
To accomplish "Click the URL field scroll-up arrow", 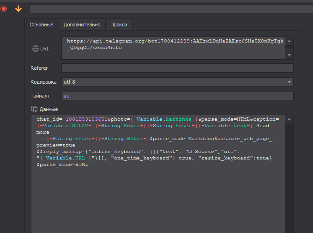I will click(289, 41).
